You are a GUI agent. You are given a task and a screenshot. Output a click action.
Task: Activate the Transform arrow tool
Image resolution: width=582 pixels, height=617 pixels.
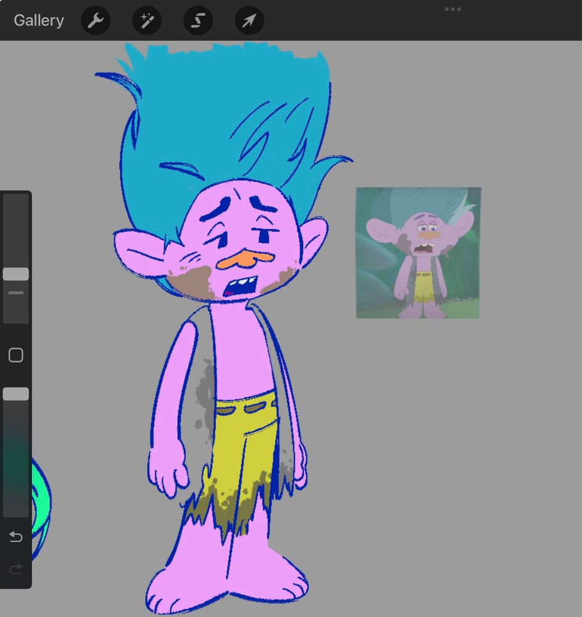249,20
